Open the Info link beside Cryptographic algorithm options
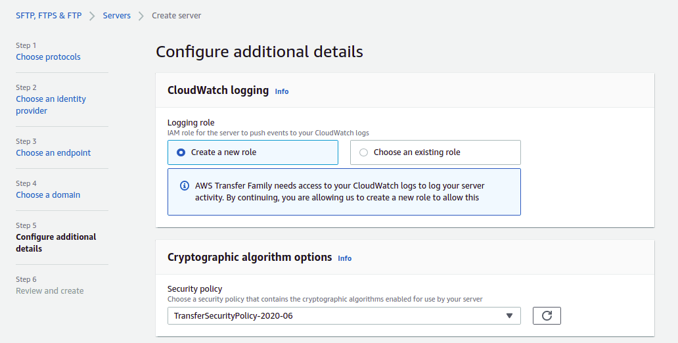Viewport: 678px width, 343px height. (x=345, y=258)
